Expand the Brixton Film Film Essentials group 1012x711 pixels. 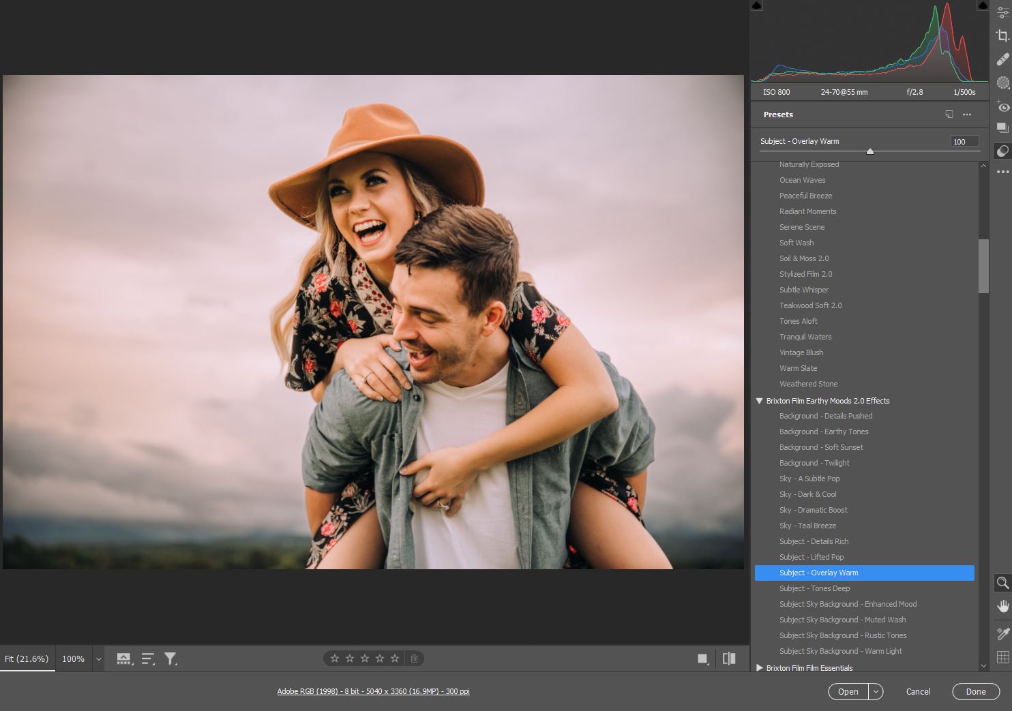coord(759,668)
